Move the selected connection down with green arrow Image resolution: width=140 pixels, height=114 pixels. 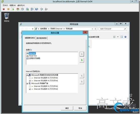click(x=82, y=60)
